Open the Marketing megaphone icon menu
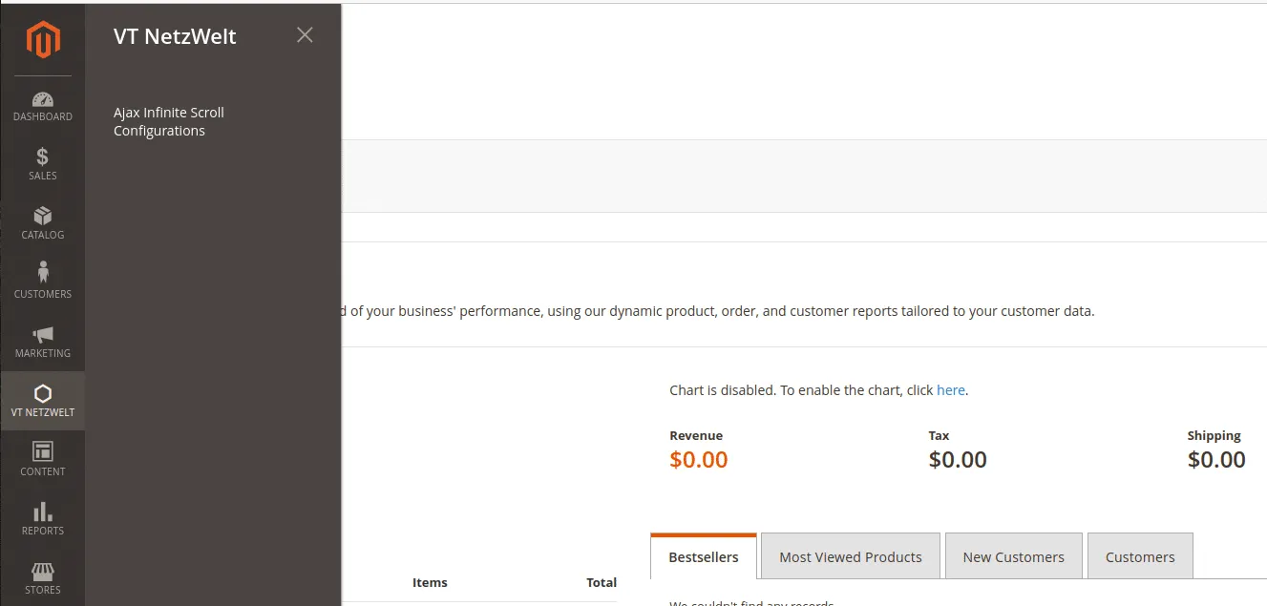The image size is (1267, 606). click(43, 342)
